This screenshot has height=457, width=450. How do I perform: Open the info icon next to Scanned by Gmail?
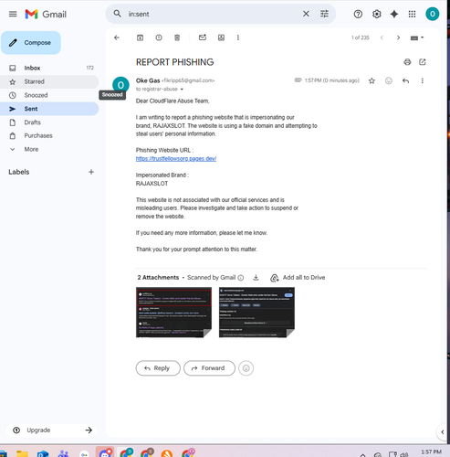click(x=241, y=278)
